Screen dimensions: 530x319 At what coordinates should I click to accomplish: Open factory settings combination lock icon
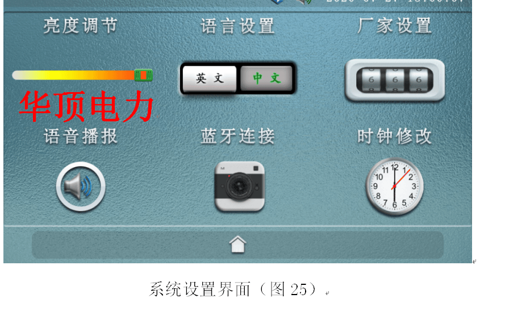(395, 80)
